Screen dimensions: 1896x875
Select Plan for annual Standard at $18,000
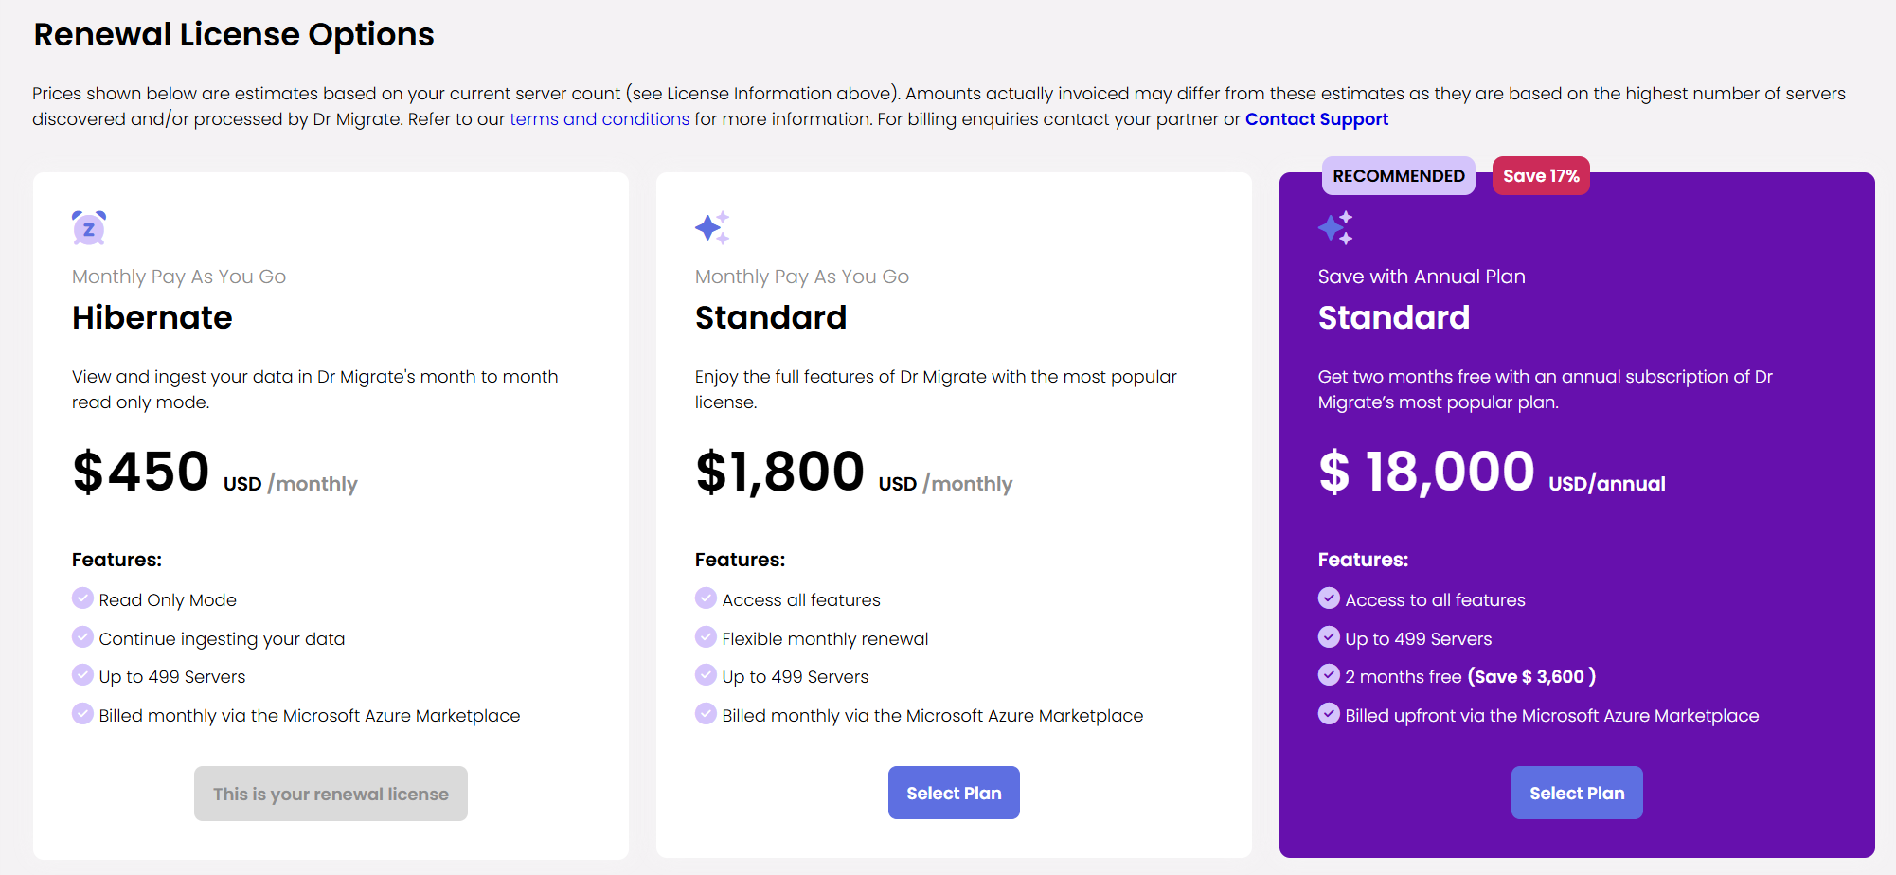click(x=1577, y=793)
